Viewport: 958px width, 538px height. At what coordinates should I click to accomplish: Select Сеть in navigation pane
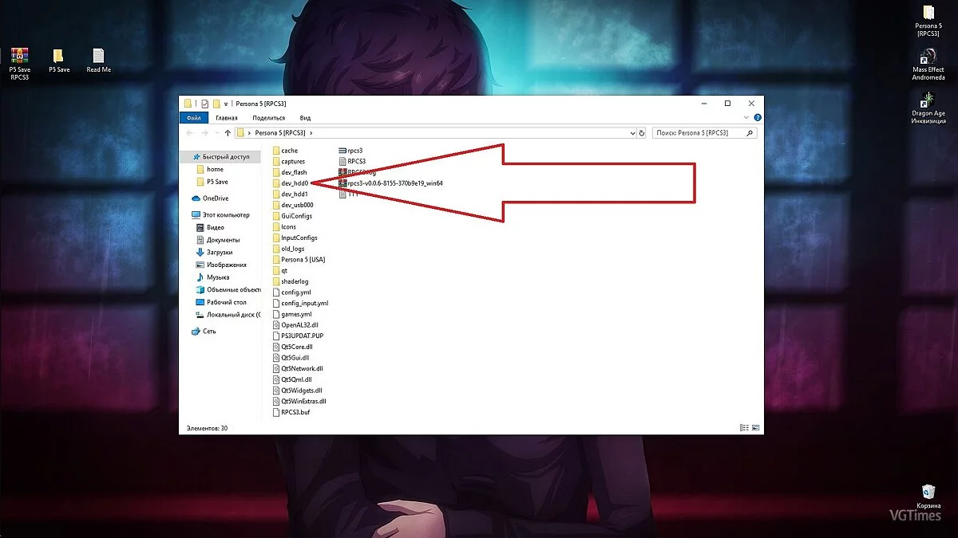point(204,331)
